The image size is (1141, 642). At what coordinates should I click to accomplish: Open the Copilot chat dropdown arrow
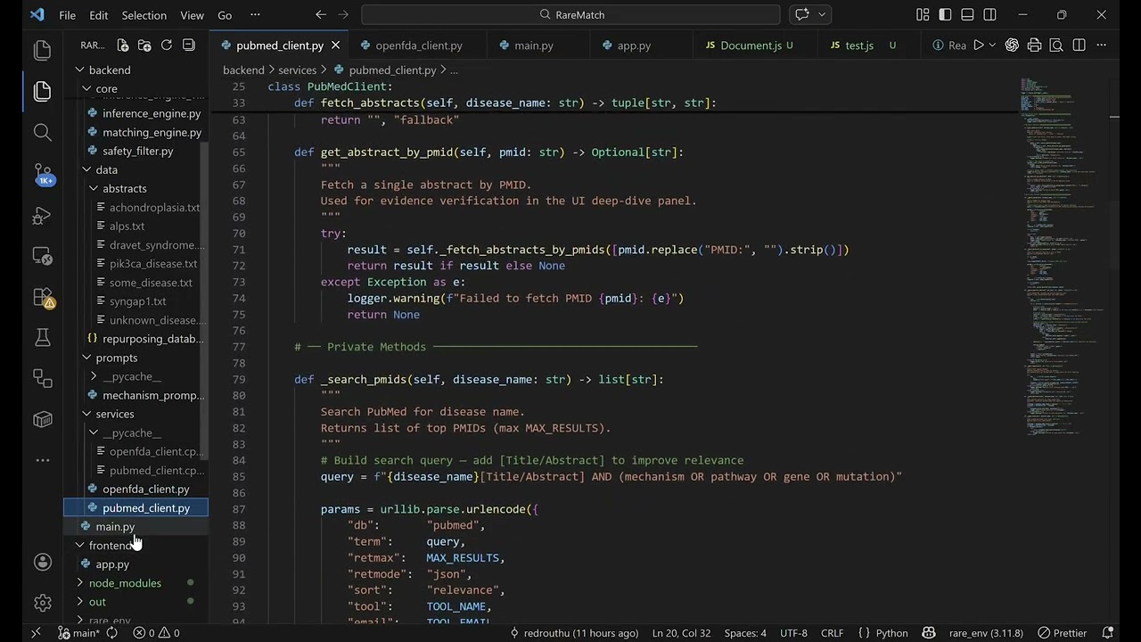click(x=822, y=14)
